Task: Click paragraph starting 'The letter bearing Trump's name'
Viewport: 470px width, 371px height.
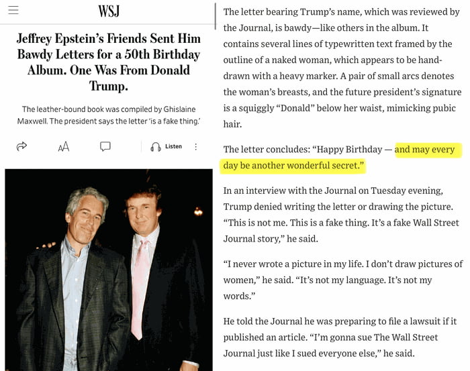Action: 342,68
